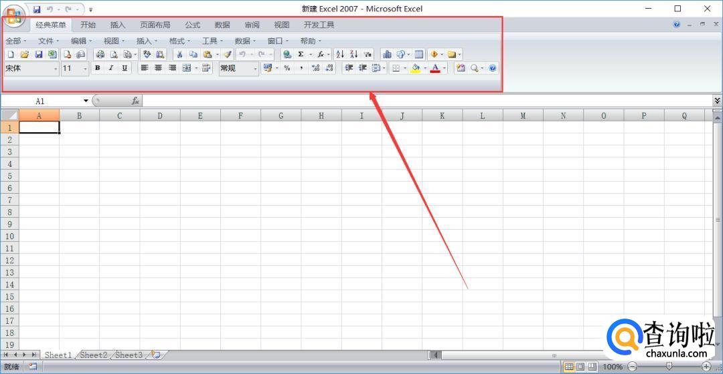This screenshot has width=723, height=374.
Task: Center align cell text
Action: coord(158,68)
